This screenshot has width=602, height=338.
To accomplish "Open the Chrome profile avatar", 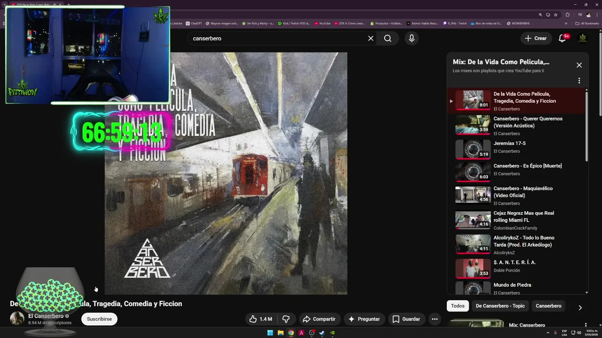I will click(588, 15).
